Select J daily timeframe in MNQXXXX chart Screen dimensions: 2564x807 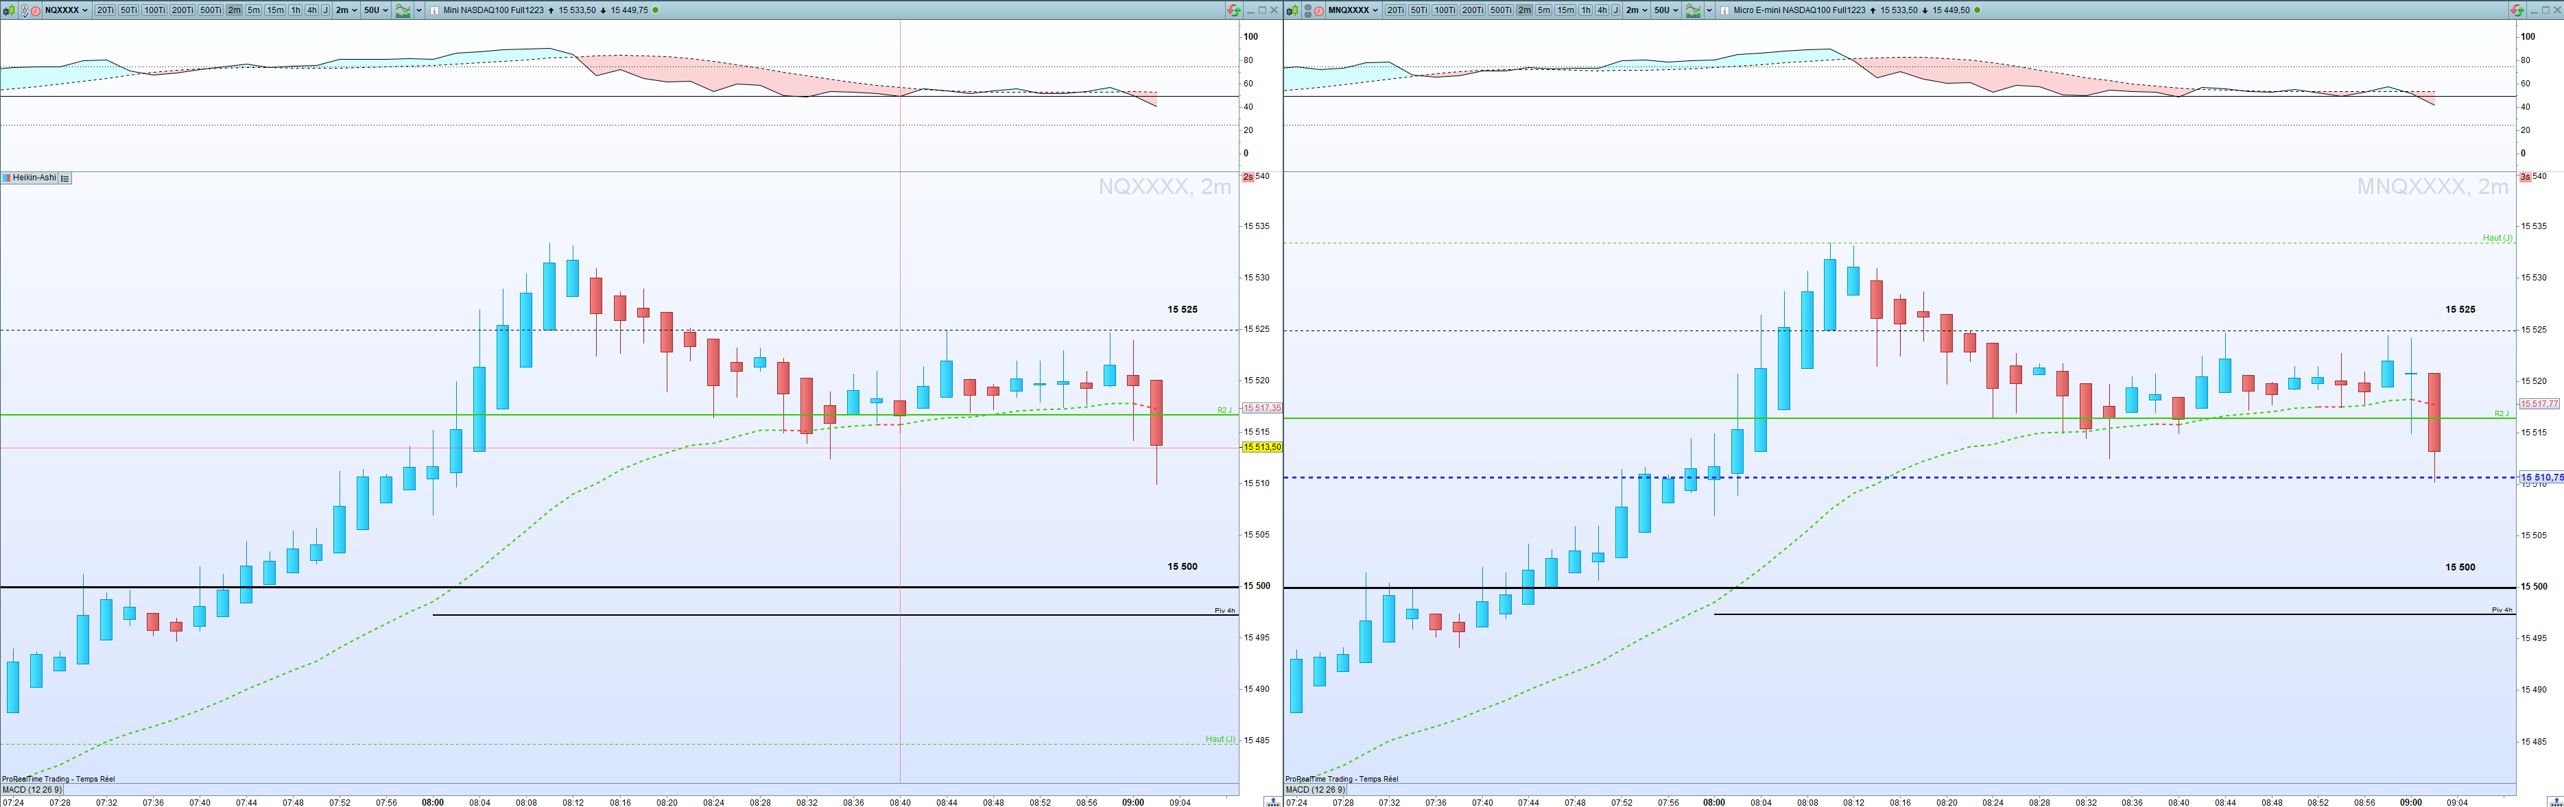pyautogui.click(x=1615, y=10)
